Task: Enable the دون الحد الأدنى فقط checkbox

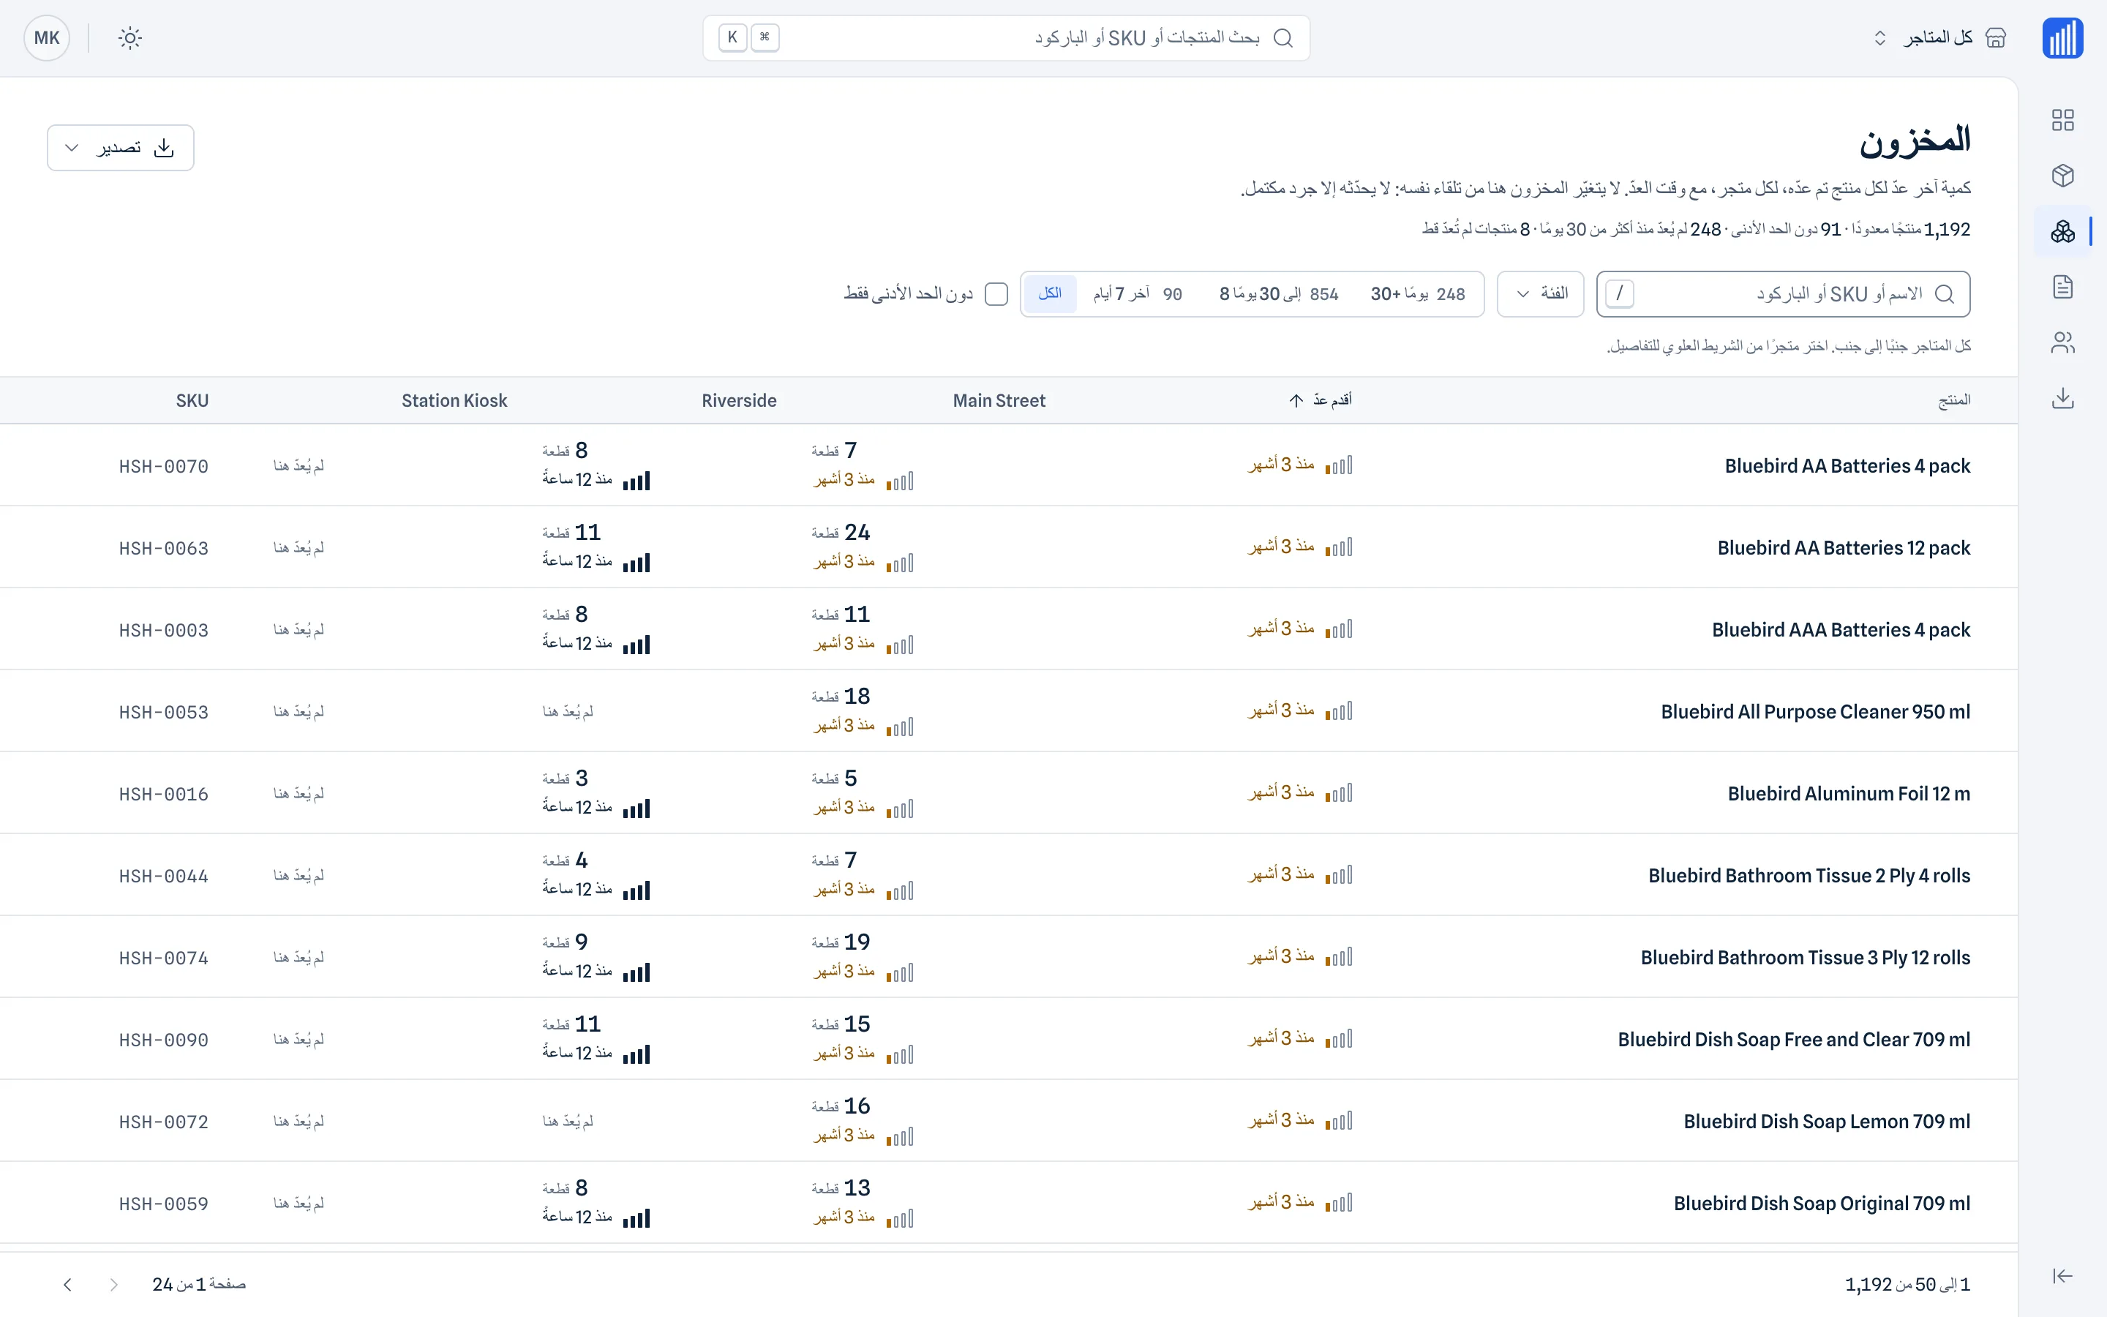Action: pos(996,294)
